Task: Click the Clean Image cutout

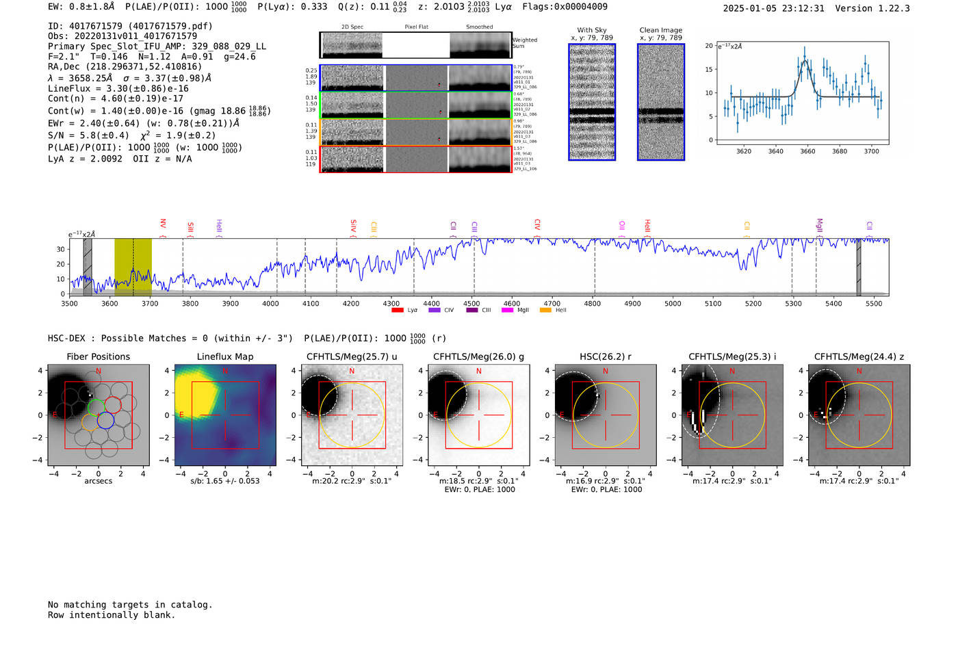Action: pos(661,102)
